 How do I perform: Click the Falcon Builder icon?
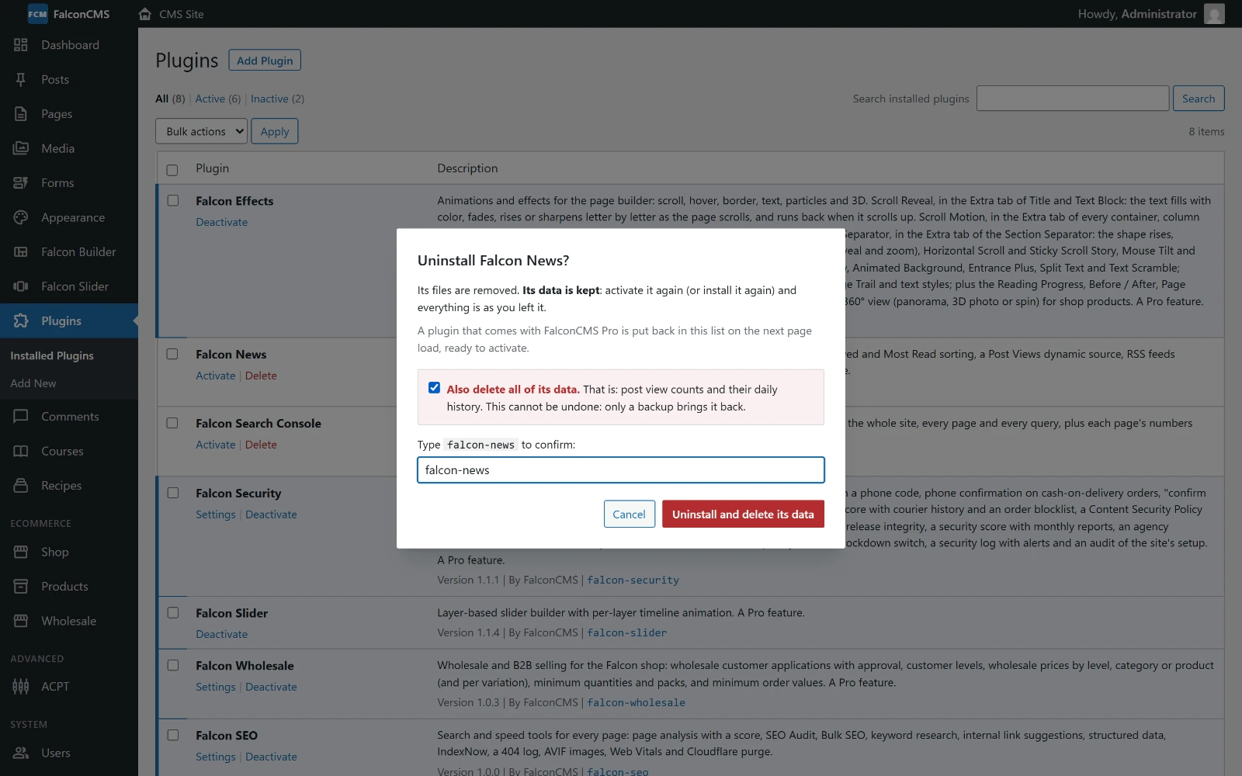21,252
